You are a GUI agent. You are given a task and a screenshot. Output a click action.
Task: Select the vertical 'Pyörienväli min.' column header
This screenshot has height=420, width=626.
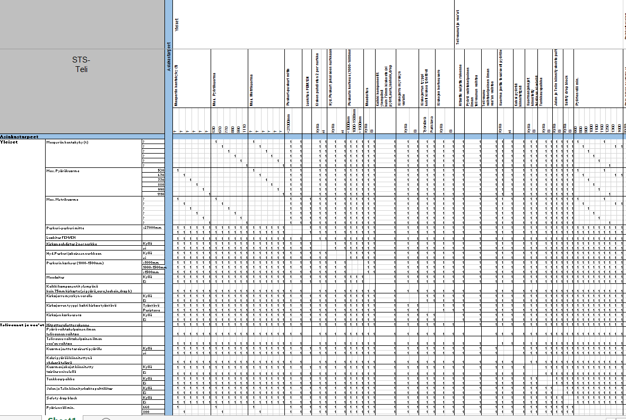(577, 91)
